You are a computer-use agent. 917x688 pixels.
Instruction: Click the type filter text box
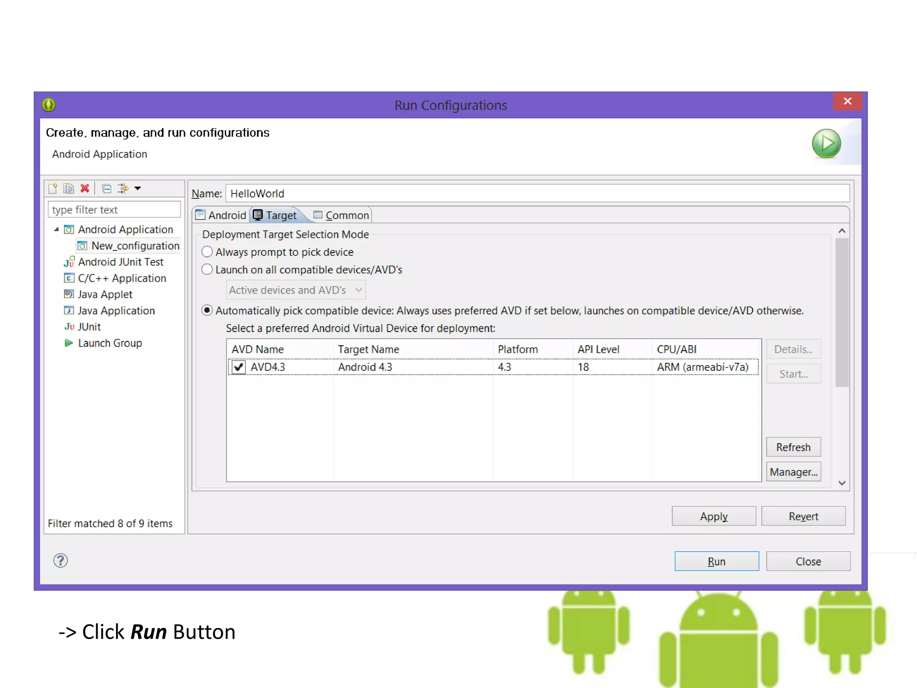coord(114,210)
